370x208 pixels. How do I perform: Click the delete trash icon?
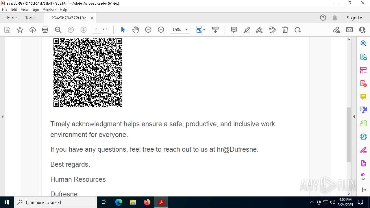(285, 30)
